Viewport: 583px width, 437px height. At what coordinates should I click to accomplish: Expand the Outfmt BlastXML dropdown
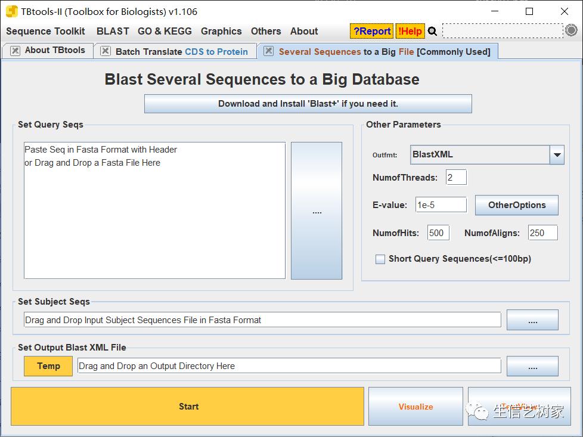(x=557, y=155)
